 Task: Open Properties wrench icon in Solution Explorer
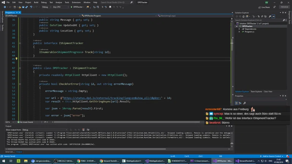tap(270, 16)
